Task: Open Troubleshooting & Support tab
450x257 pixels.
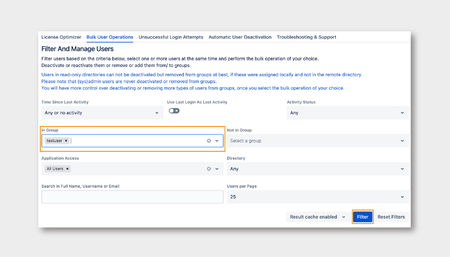Action: tap(307, 37)
